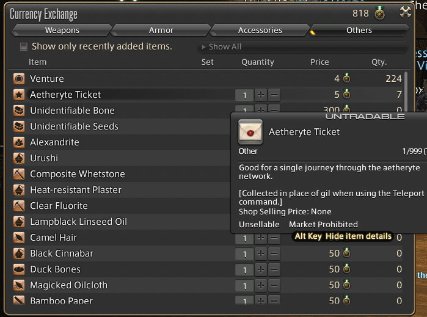
Task: Click the Alexandrite item icon
Action: click(19, 142)
